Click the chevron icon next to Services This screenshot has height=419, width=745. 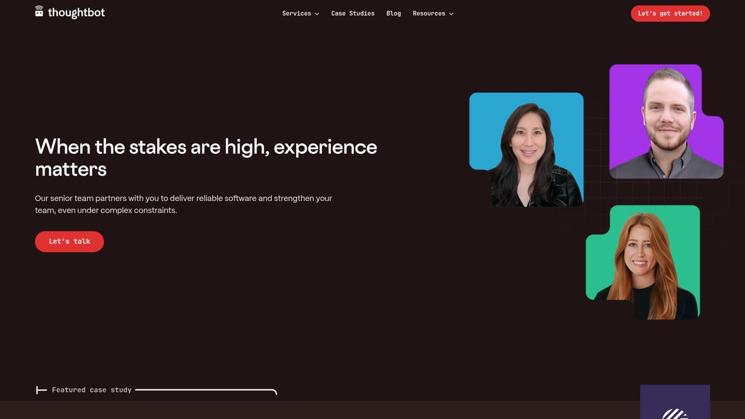click(317, 13)
